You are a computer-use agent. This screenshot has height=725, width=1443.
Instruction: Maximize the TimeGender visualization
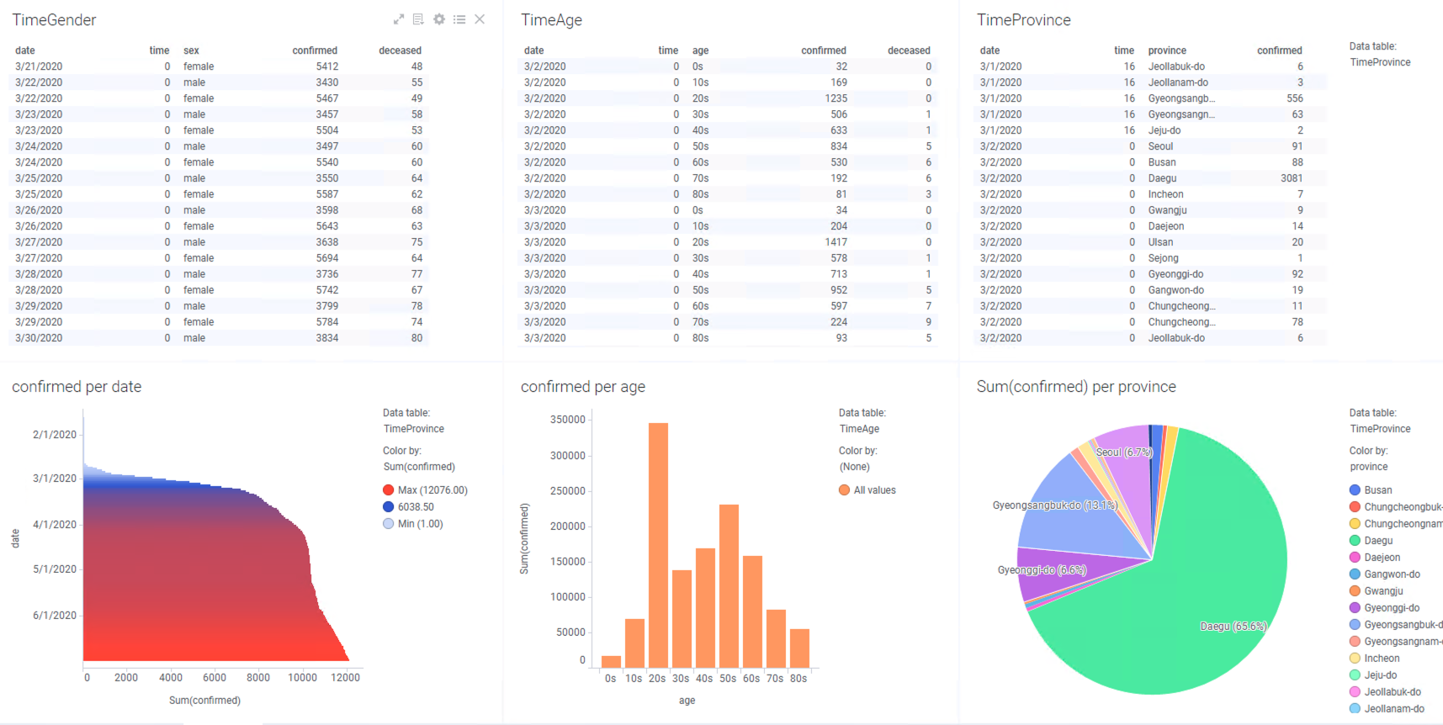pos(399,19)
